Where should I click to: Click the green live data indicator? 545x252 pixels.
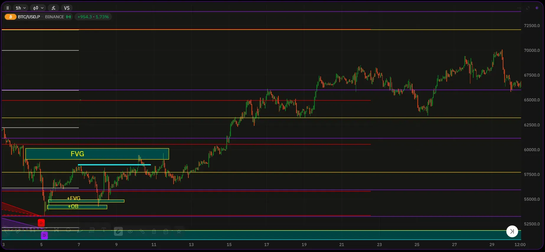tap(68, 17)
